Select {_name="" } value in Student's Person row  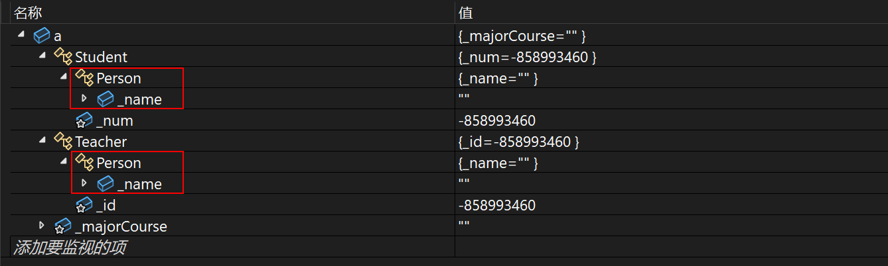[498, 79]
